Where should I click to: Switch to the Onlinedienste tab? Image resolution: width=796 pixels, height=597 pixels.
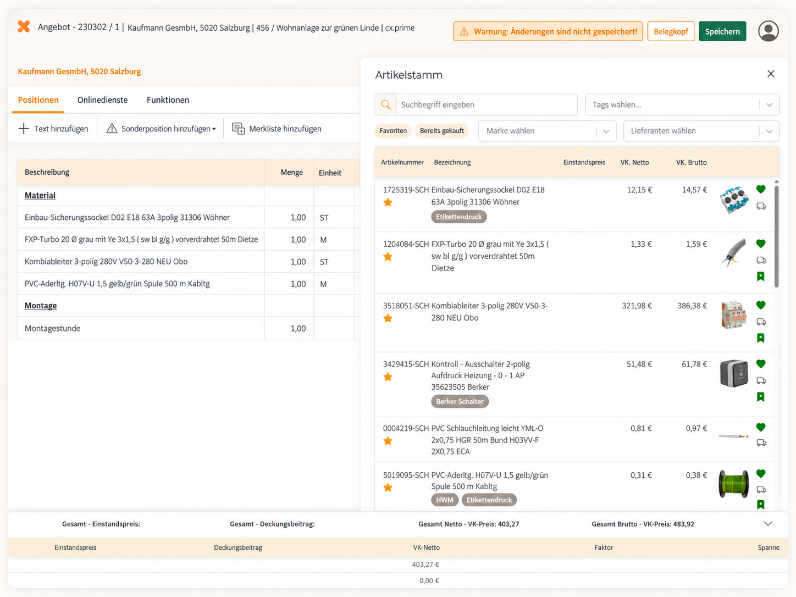click(102, 100)
